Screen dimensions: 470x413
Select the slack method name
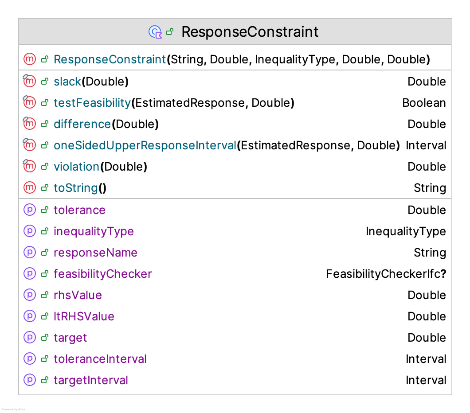(x=67, y=82)
